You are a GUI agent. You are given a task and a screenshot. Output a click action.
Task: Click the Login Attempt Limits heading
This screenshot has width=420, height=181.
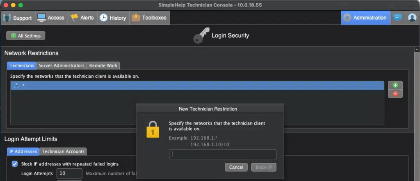31,139
